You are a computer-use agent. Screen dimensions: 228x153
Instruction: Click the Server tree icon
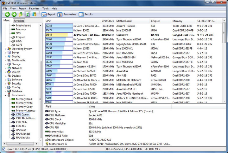(x=9, y=53)
